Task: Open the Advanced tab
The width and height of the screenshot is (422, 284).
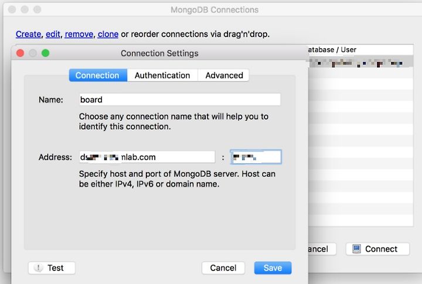Action: pos(224,75)
